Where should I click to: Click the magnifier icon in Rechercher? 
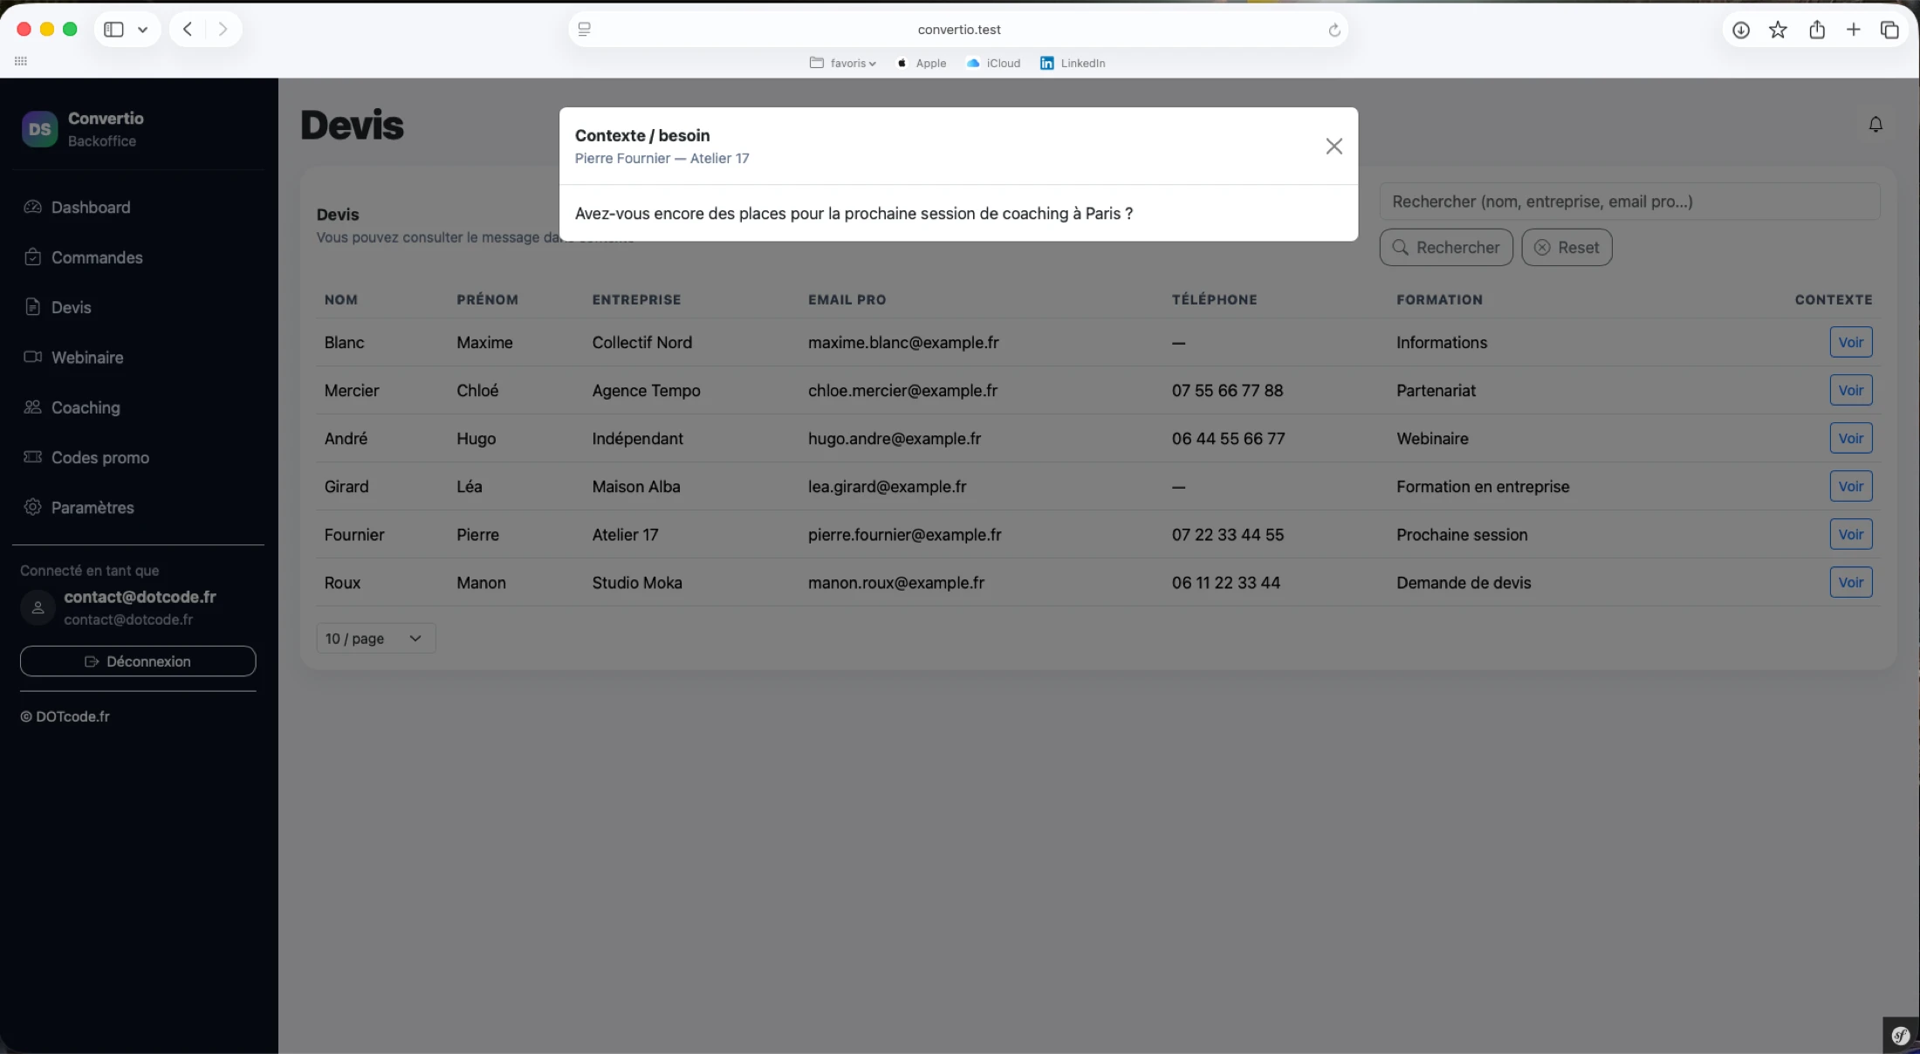1400,248
